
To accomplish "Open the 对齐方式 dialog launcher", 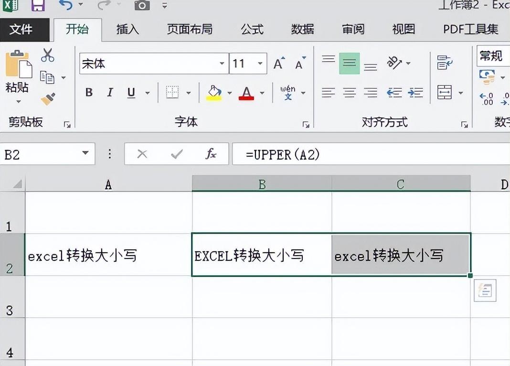I will 465,124.
